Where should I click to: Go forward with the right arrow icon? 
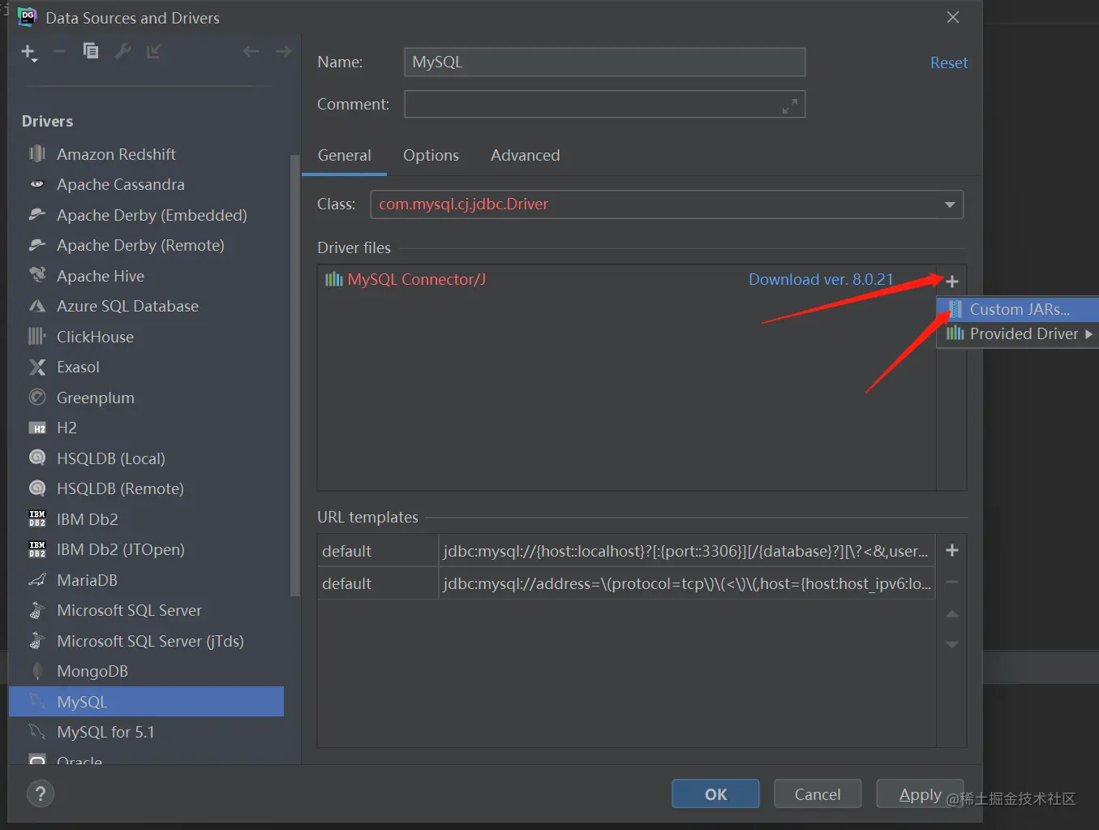[x=283, y=52]
